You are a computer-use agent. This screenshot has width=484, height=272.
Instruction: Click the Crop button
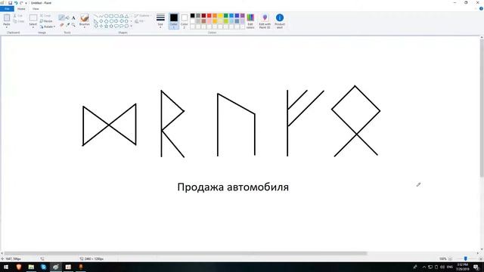pyautogui.click(x=45, y=15)
